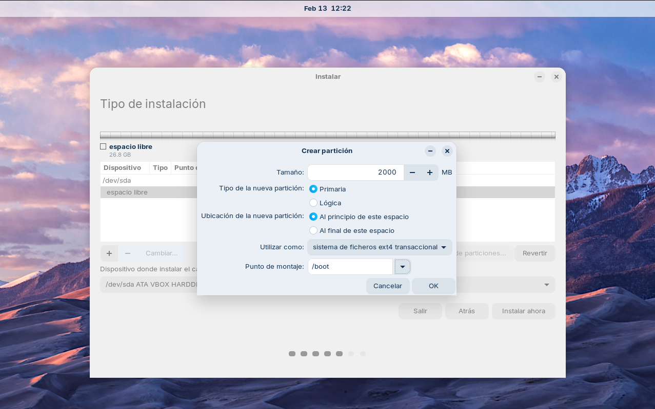Screen dimensions: 655x409
Task: Expand the Punto de montaje dropdown arrow
Action: pyautogui.click(x=403, y=267)
